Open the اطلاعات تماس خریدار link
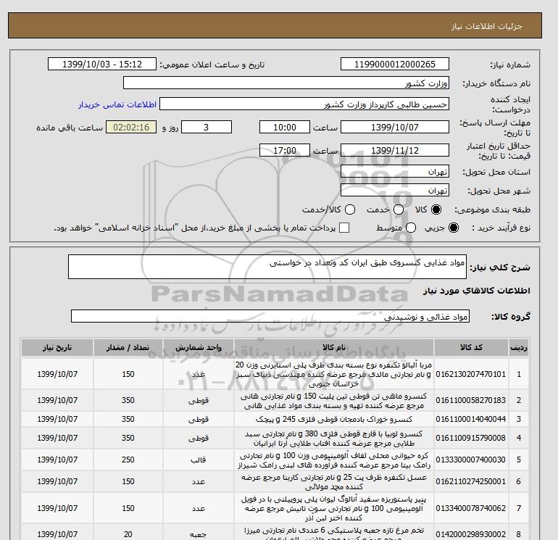This screenshot has height=540, width=558. [x=117, y=104]
